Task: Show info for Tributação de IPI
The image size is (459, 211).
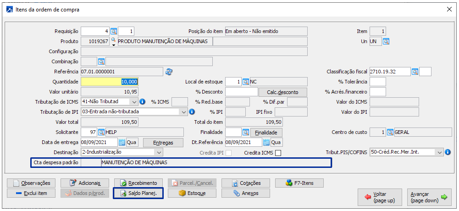Action: point(192,112)
